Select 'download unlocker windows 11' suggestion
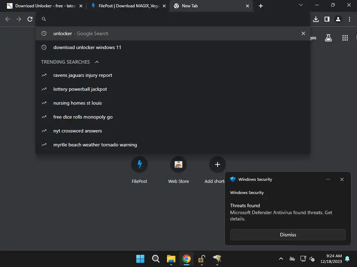Image resolution: width=357 pixels, height=267 pixels. (173, 47)
